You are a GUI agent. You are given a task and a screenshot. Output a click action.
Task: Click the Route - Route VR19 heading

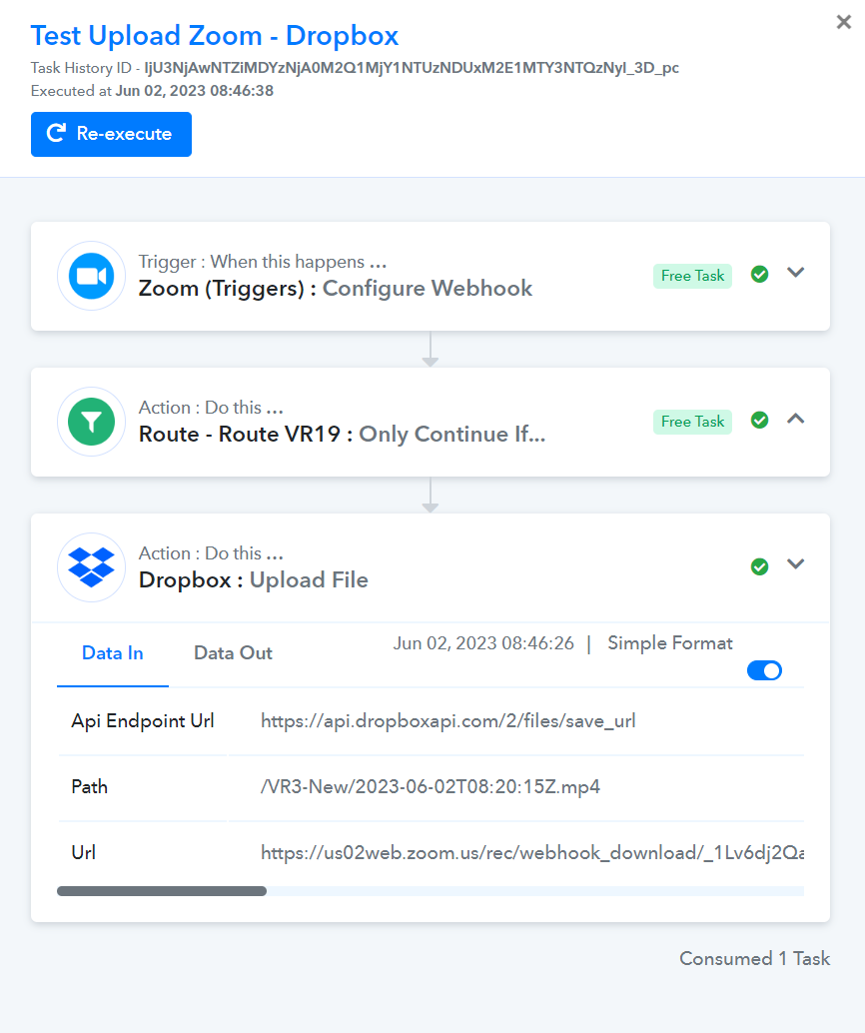pos(342,435)
